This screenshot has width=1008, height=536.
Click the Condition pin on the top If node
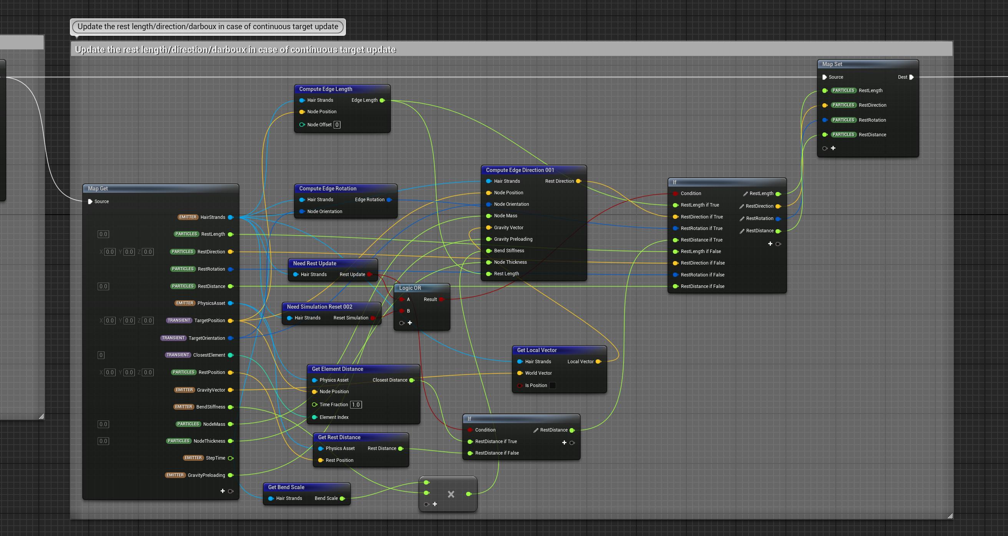tap(675, 194)
